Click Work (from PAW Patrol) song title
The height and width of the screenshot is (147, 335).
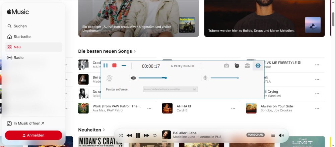click(117, 106)
